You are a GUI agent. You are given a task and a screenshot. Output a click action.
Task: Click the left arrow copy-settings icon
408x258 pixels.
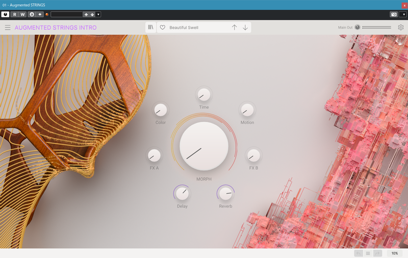[x=40, y=14]
